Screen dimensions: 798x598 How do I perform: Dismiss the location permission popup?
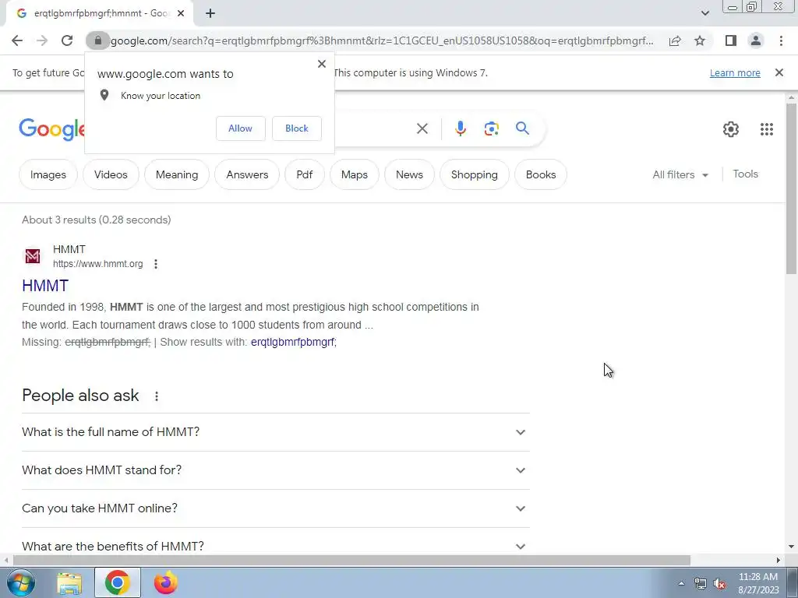point(322,64)
